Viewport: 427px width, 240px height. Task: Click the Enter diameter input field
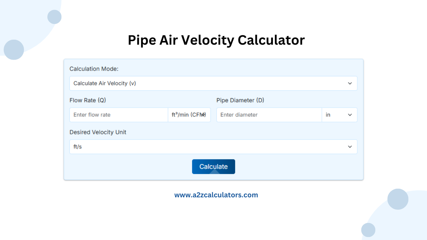click(269, 115)
